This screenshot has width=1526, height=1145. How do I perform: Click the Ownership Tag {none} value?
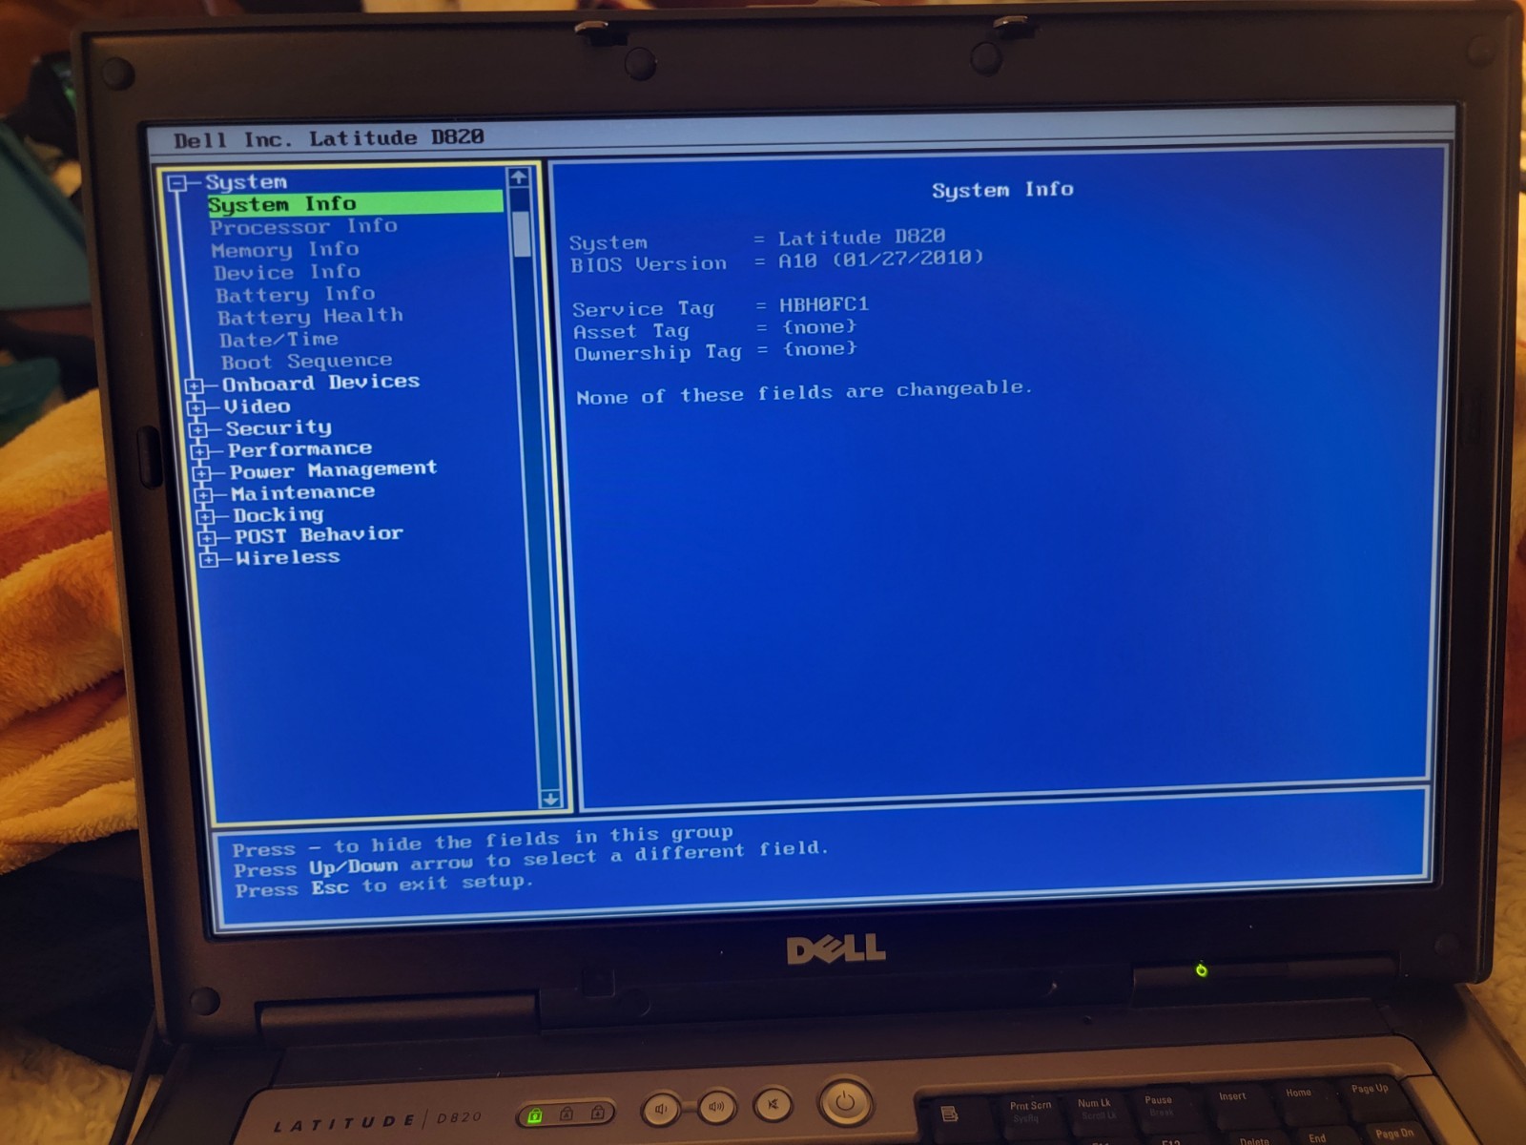click(820, 349)
